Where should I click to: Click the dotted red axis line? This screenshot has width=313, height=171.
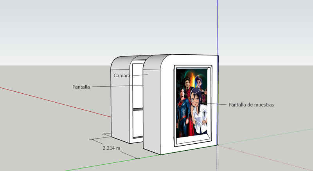coord(266,158)
